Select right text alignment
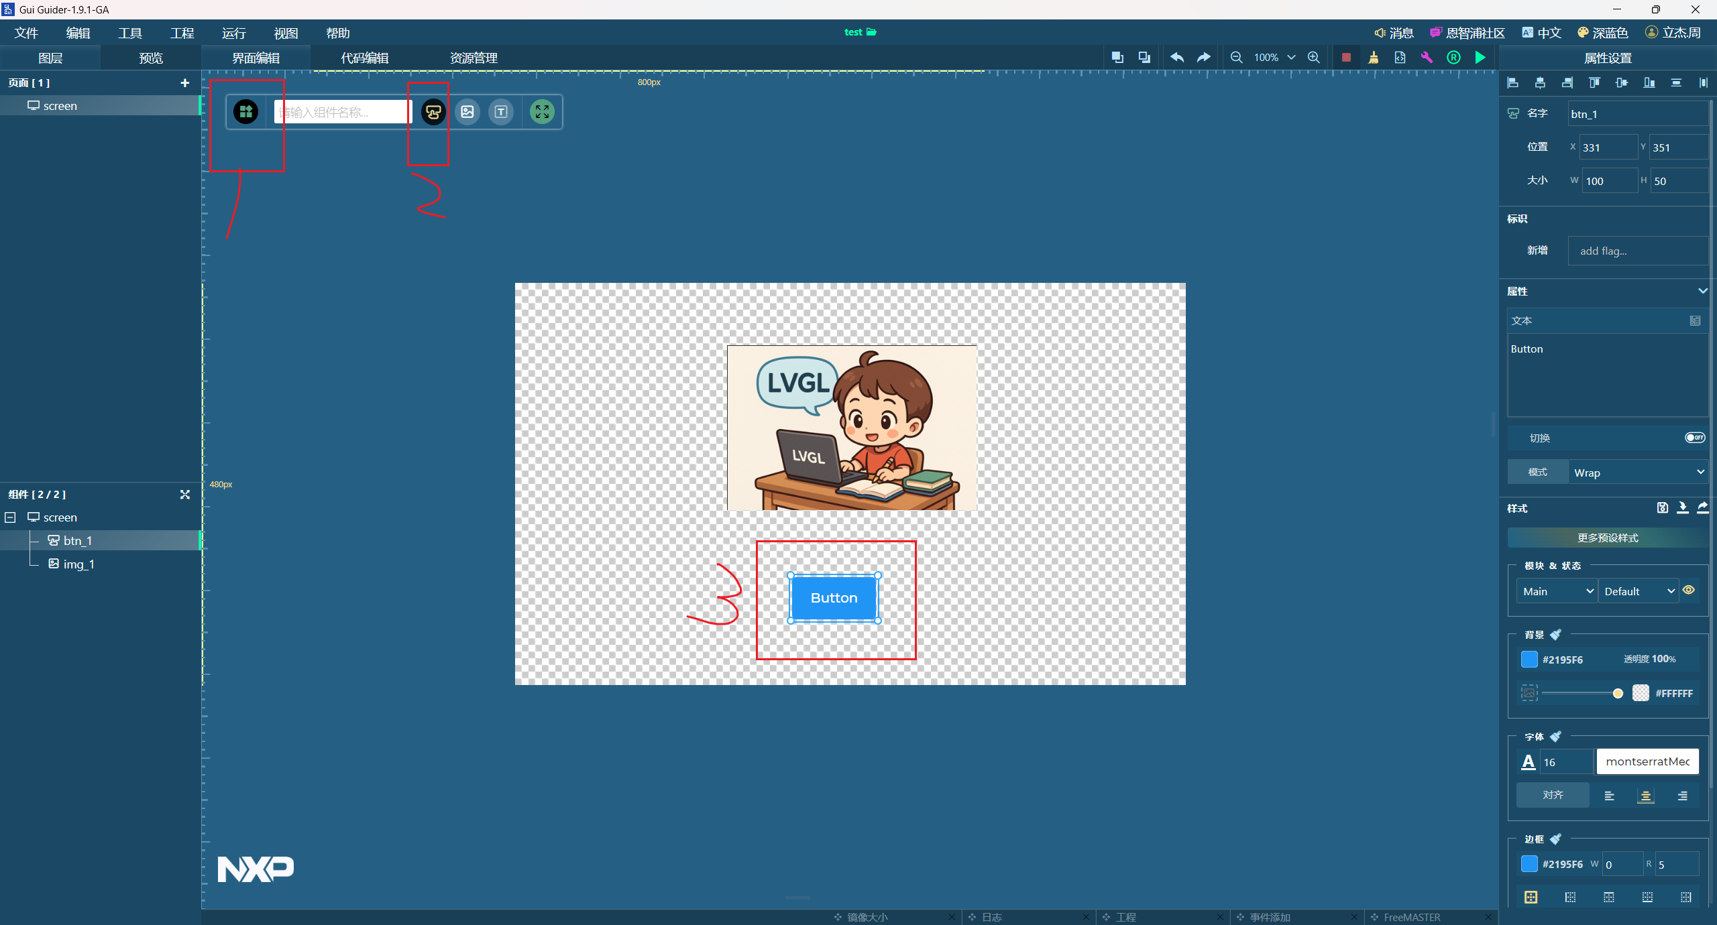 (1682, 796)
